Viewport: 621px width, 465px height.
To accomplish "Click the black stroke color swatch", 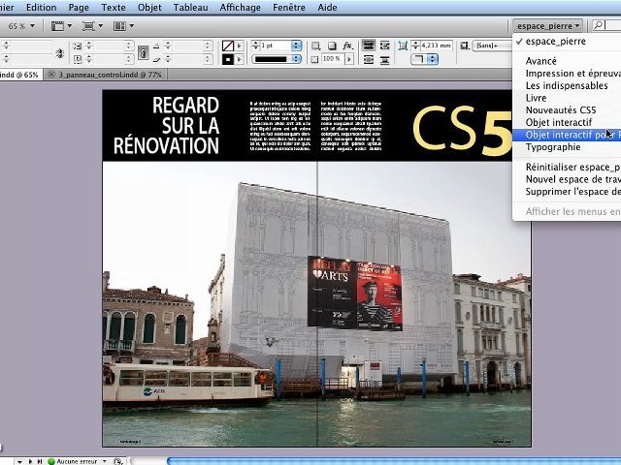I will 228,59.
